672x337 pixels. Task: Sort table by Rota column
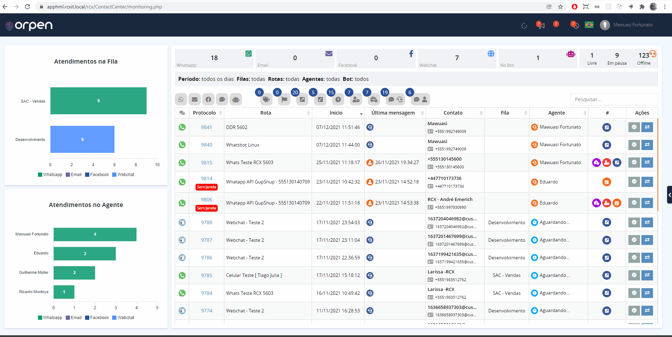pos(268,113)
